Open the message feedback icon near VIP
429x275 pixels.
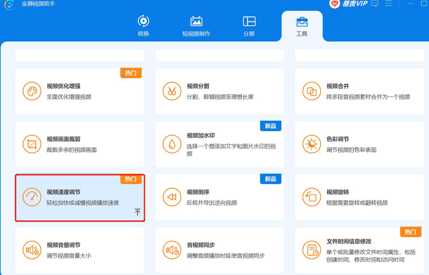pos(374,4)
